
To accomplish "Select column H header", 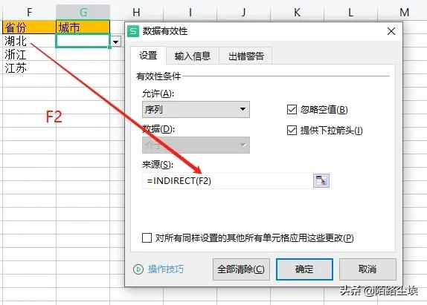I will [136, 12].
